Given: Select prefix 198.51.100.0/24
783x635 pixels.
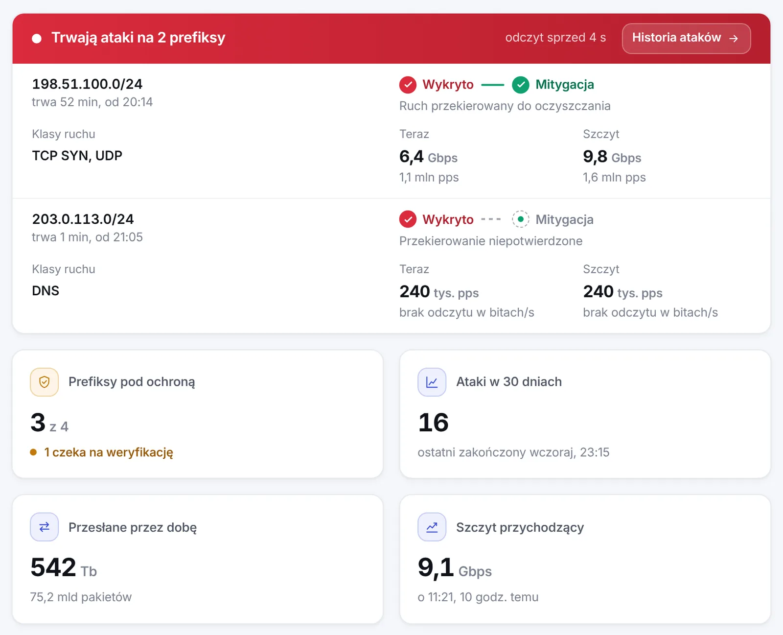Looking at the screenshot, I should click(87, 84).
